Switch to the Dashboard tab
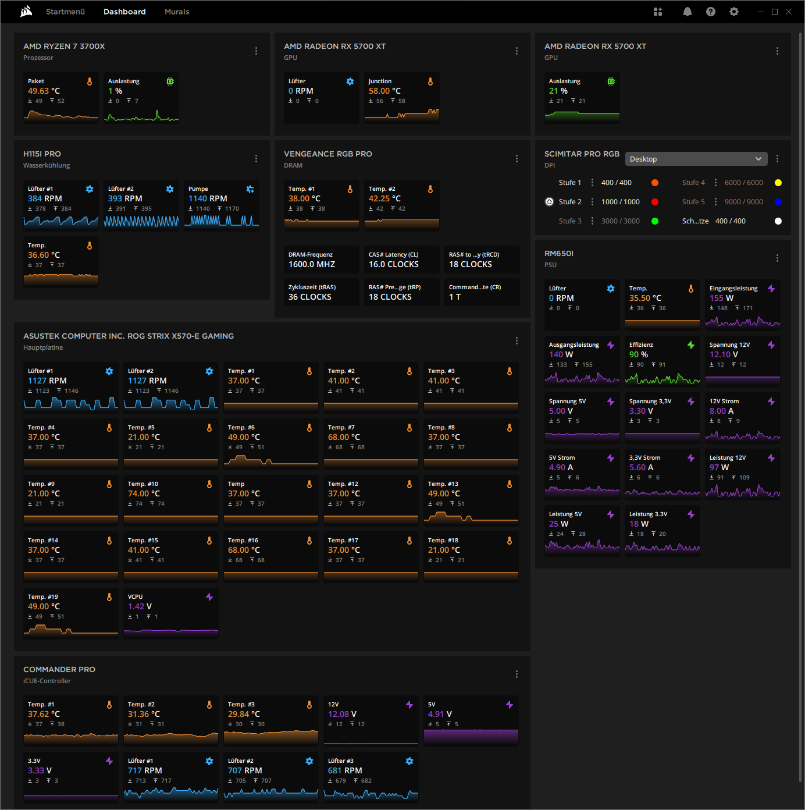805x810 pixels. (124, 12)
